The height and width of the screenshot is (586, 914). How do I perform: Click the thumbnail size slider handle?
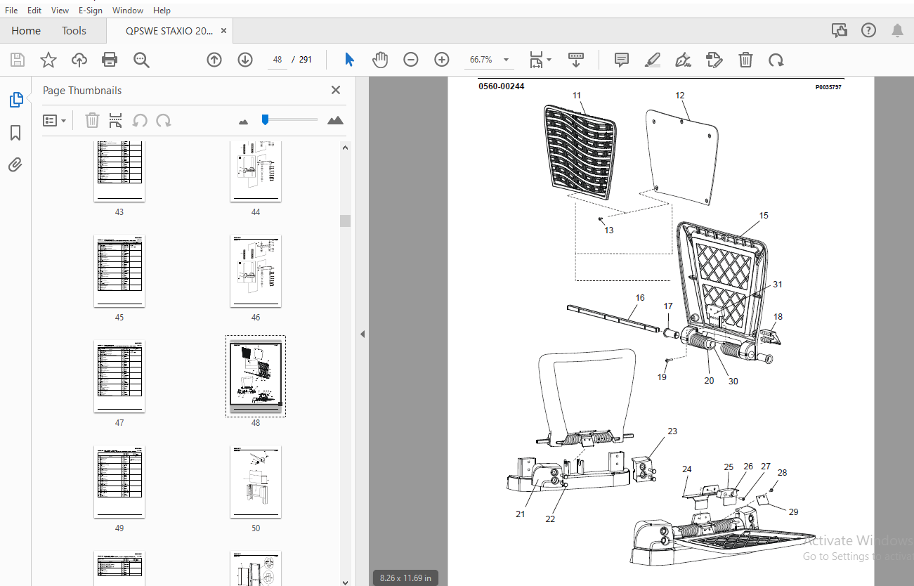[x=265, y=119]
